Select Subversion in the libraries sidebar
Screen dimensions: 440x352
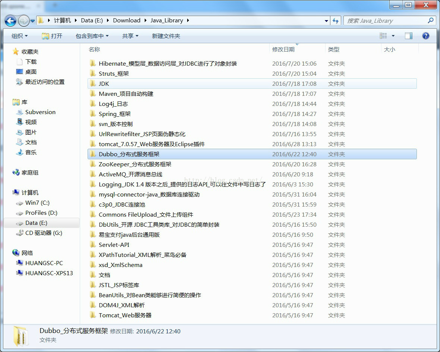pos(40,112)
